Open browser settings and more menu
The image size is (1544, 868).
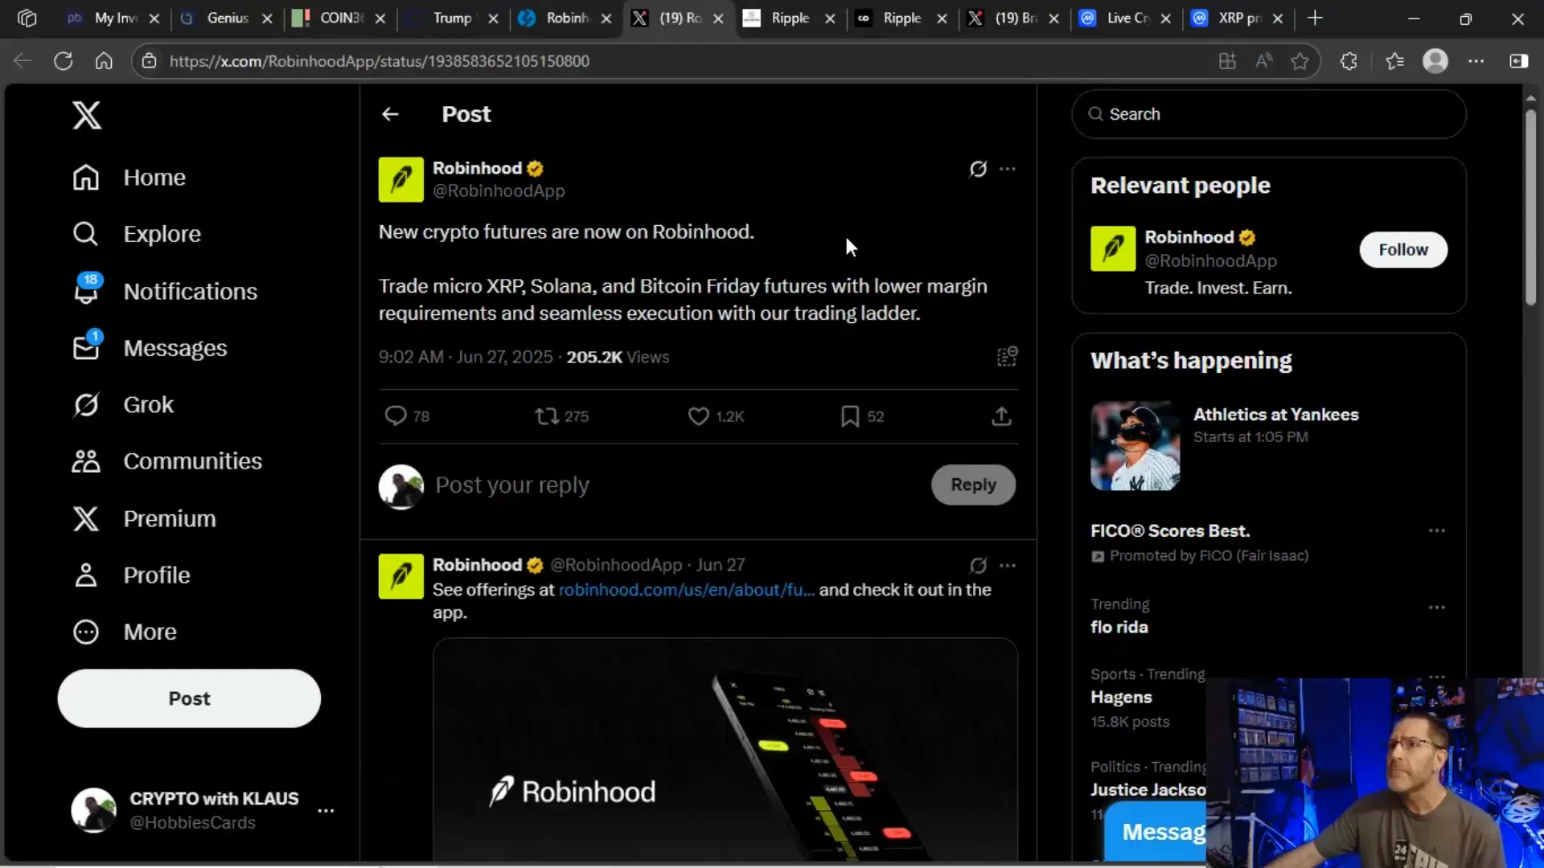coord(1476,61)
